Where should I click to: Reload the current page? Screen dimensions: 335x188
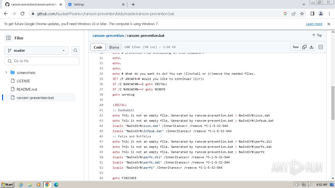click(x=23, y=14)
